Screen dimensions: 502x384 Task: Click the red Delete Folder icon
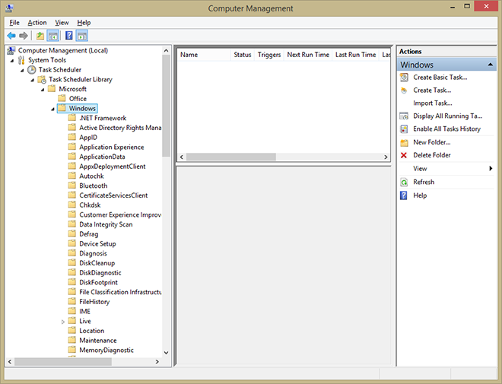(404, 155)
